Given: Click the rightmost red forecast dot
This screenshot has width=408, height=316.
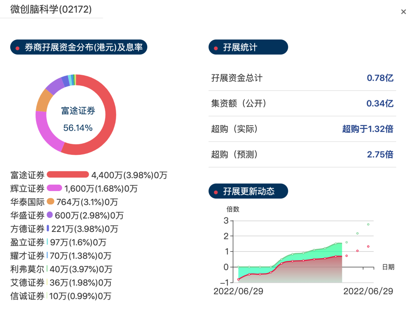Looking at the screenshot, I should (x=368, y=246).
